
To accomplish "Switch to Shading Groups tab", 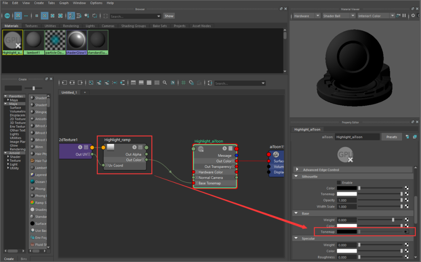I will pos(133,26).
